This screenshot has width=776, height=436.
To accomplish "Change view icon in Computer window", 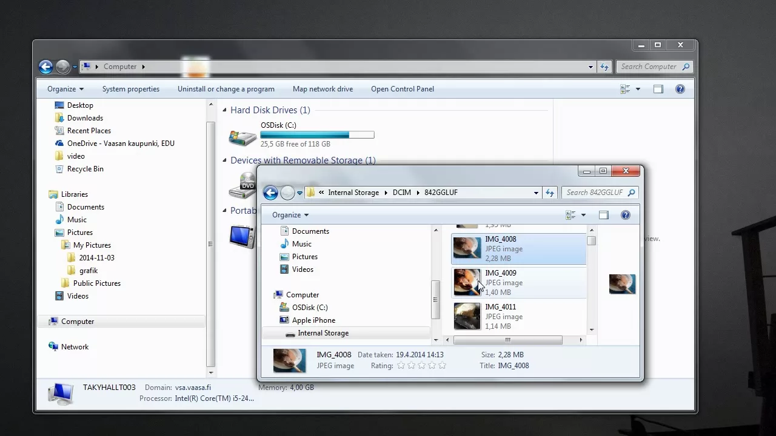I will (625, 89).
